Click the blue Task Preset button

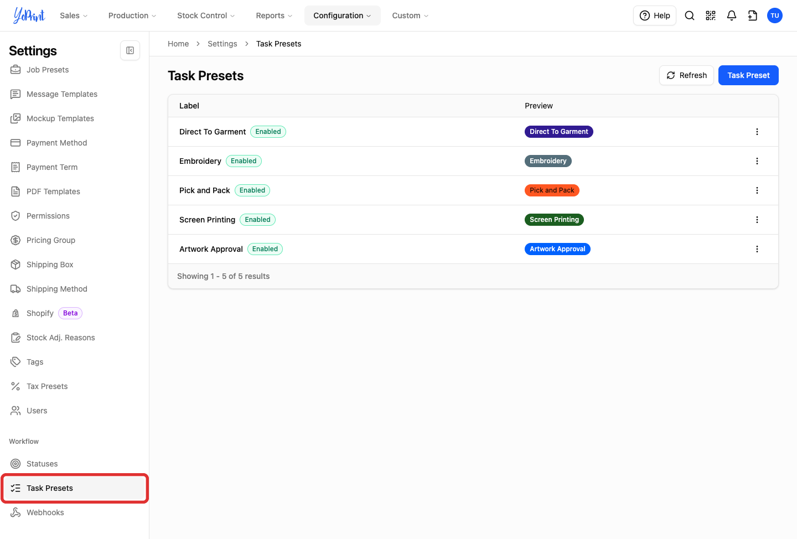[748, 75]
